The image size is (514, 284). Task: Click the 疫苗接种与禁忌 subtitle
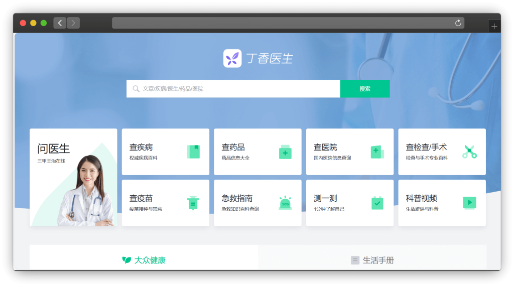pyautogui.click(x=146, y=209)
